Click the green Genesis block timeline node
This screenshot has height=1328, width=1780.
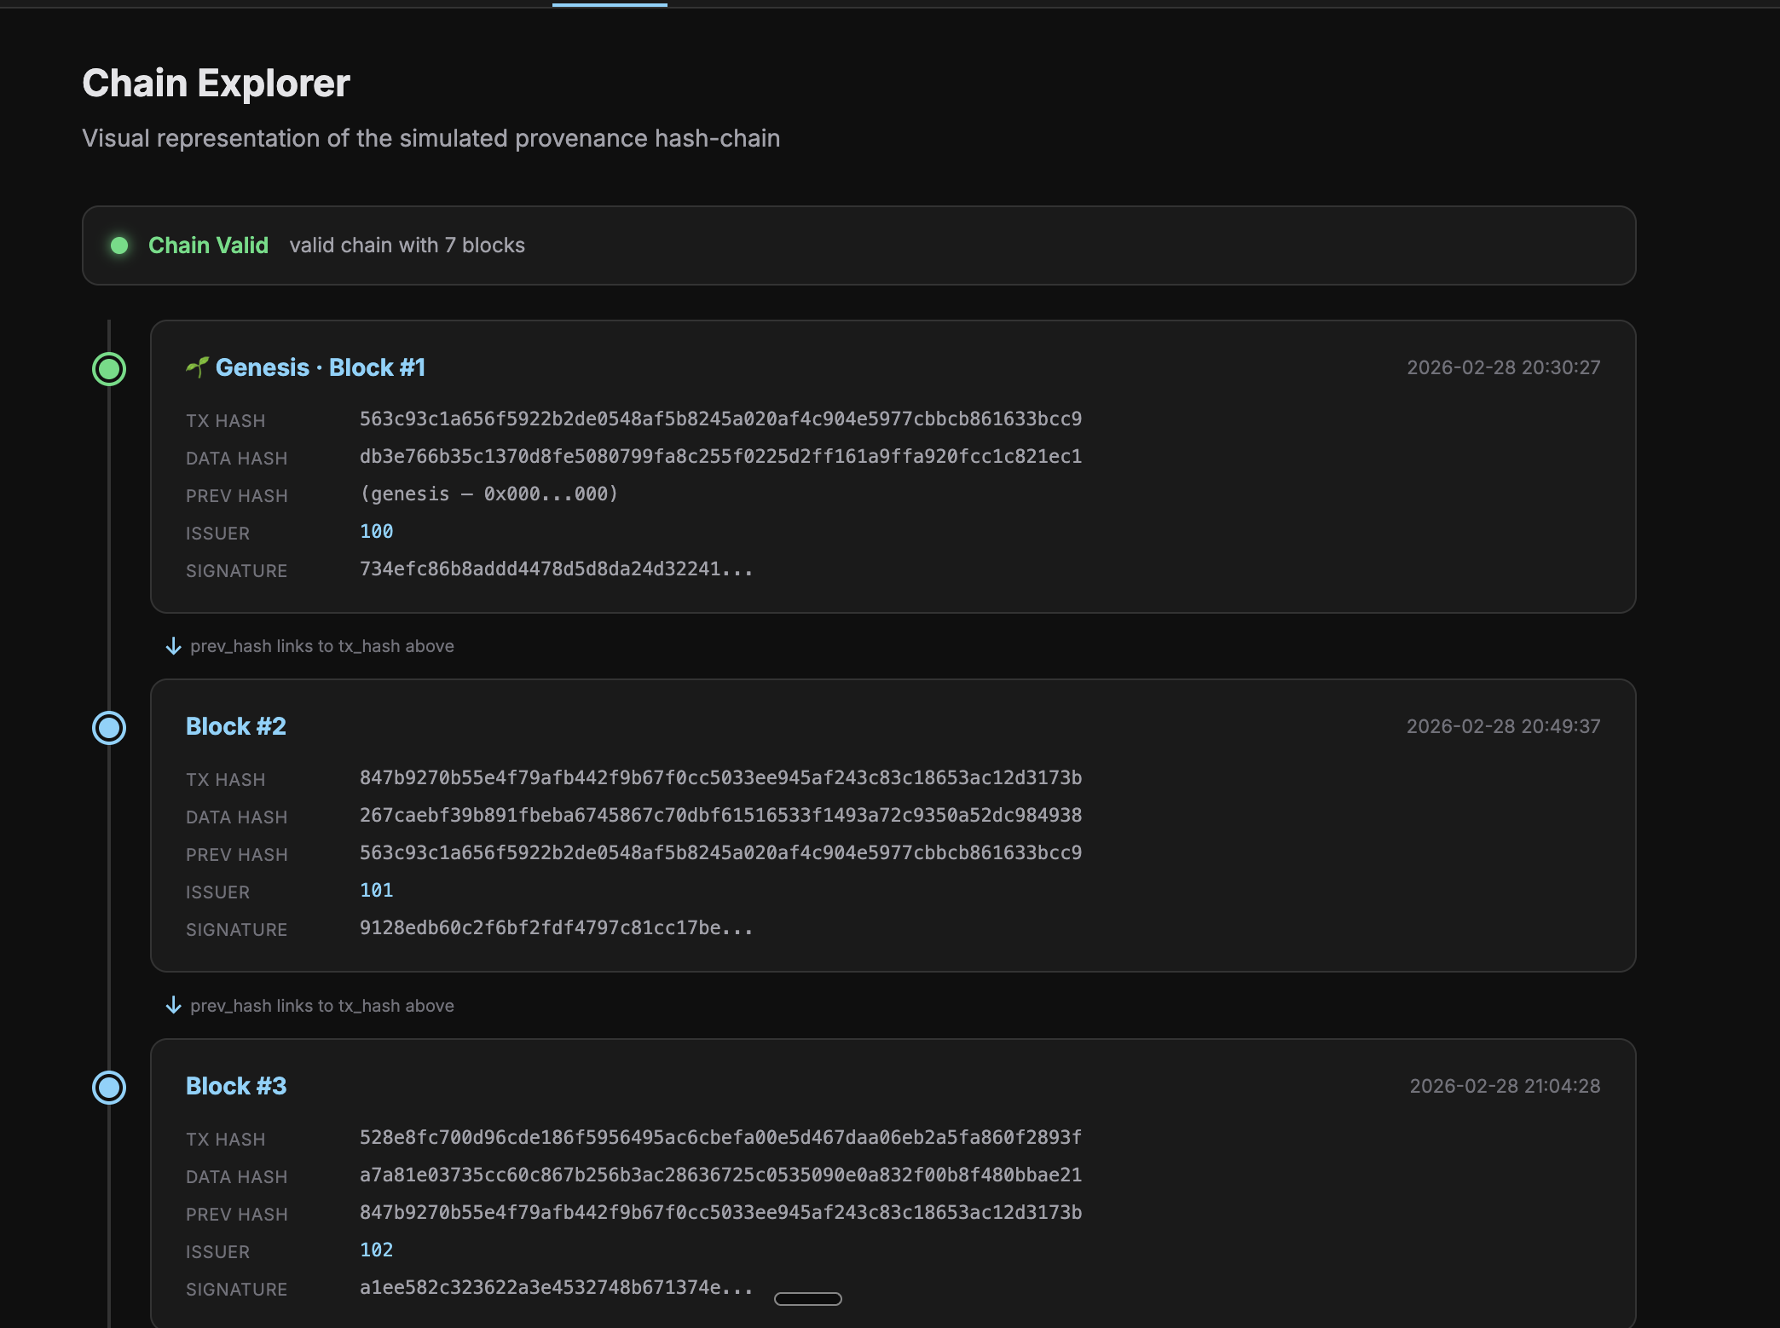109,369
